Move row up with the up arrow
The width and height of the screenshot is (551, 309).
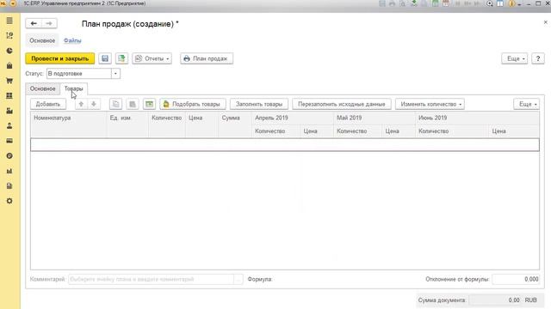pyautogui.click(x=81, y=104)
